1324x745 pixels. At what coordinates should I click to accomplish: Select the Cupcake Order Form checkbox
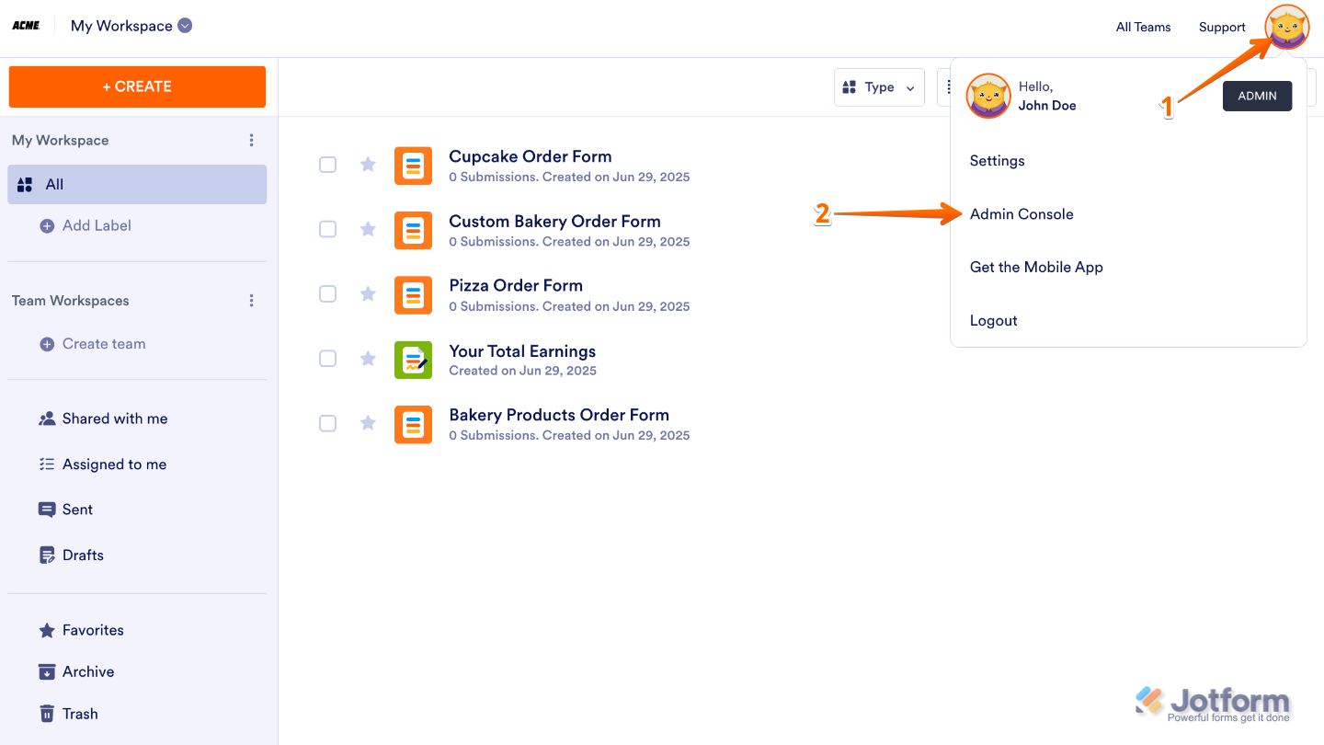pyautogui.click(x=327, y=165)
